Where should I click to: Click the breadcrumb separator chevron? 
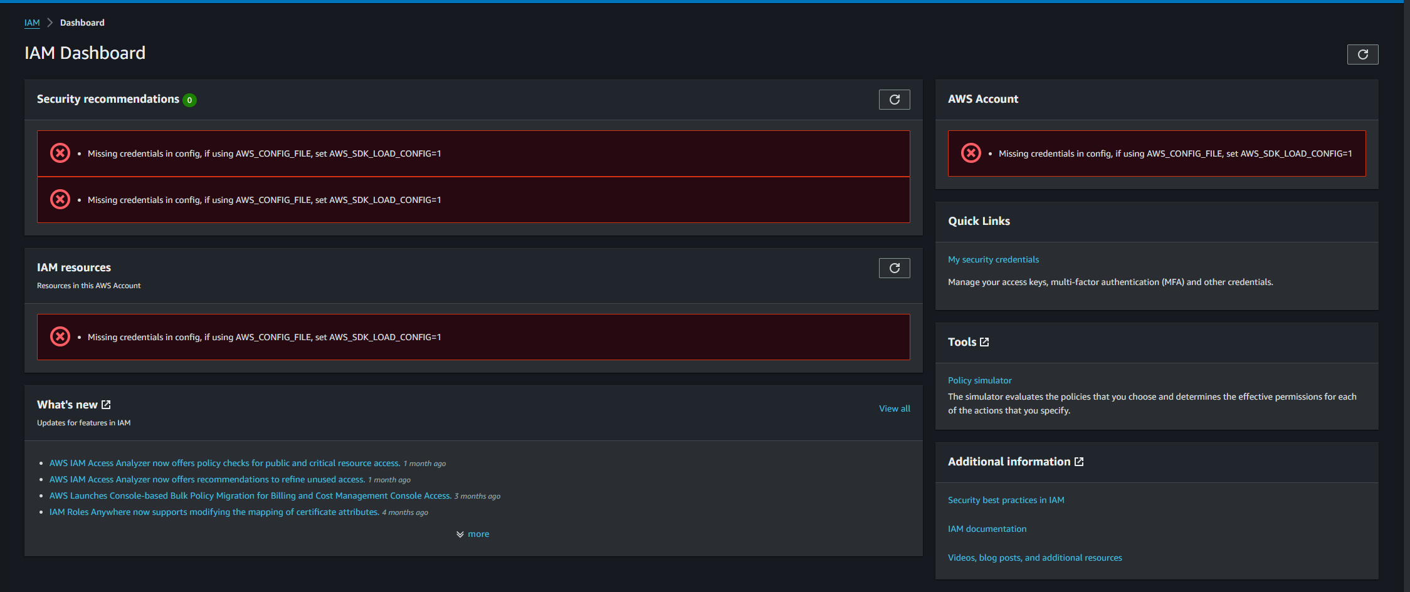pyautogui.click(x=50, y=23)
